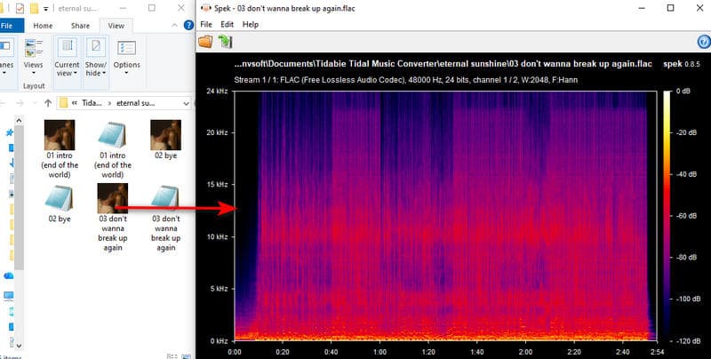Click the 'spek 0.8.5' version label

point(682,64)
